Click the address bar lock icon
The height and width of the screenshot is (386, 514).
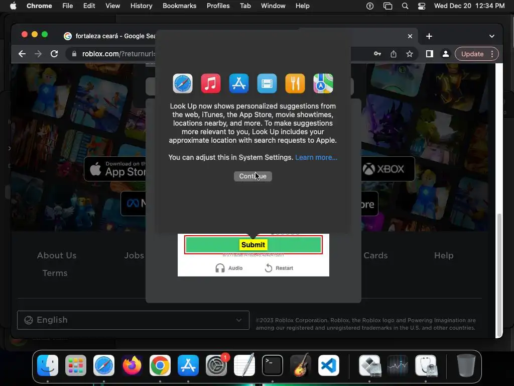[74, 54]
